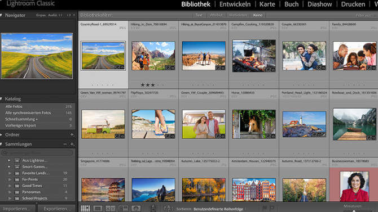378x212 pixels.
Task: Select the Attribut filter option
Action: click(216, 15)
